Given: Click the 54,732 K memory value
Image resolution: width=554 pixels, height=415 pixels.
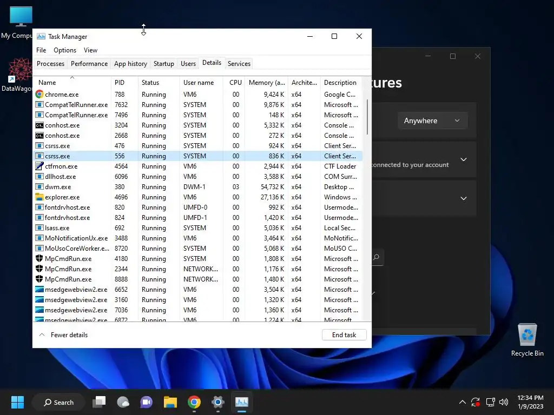Looking at the screenshot, I should [x=272, y=186].
